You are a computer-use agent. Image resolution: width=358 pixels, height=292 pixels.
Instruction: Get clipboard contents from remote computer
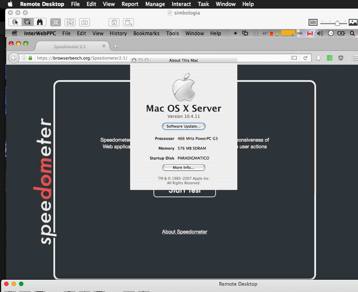tap(114, 22)
